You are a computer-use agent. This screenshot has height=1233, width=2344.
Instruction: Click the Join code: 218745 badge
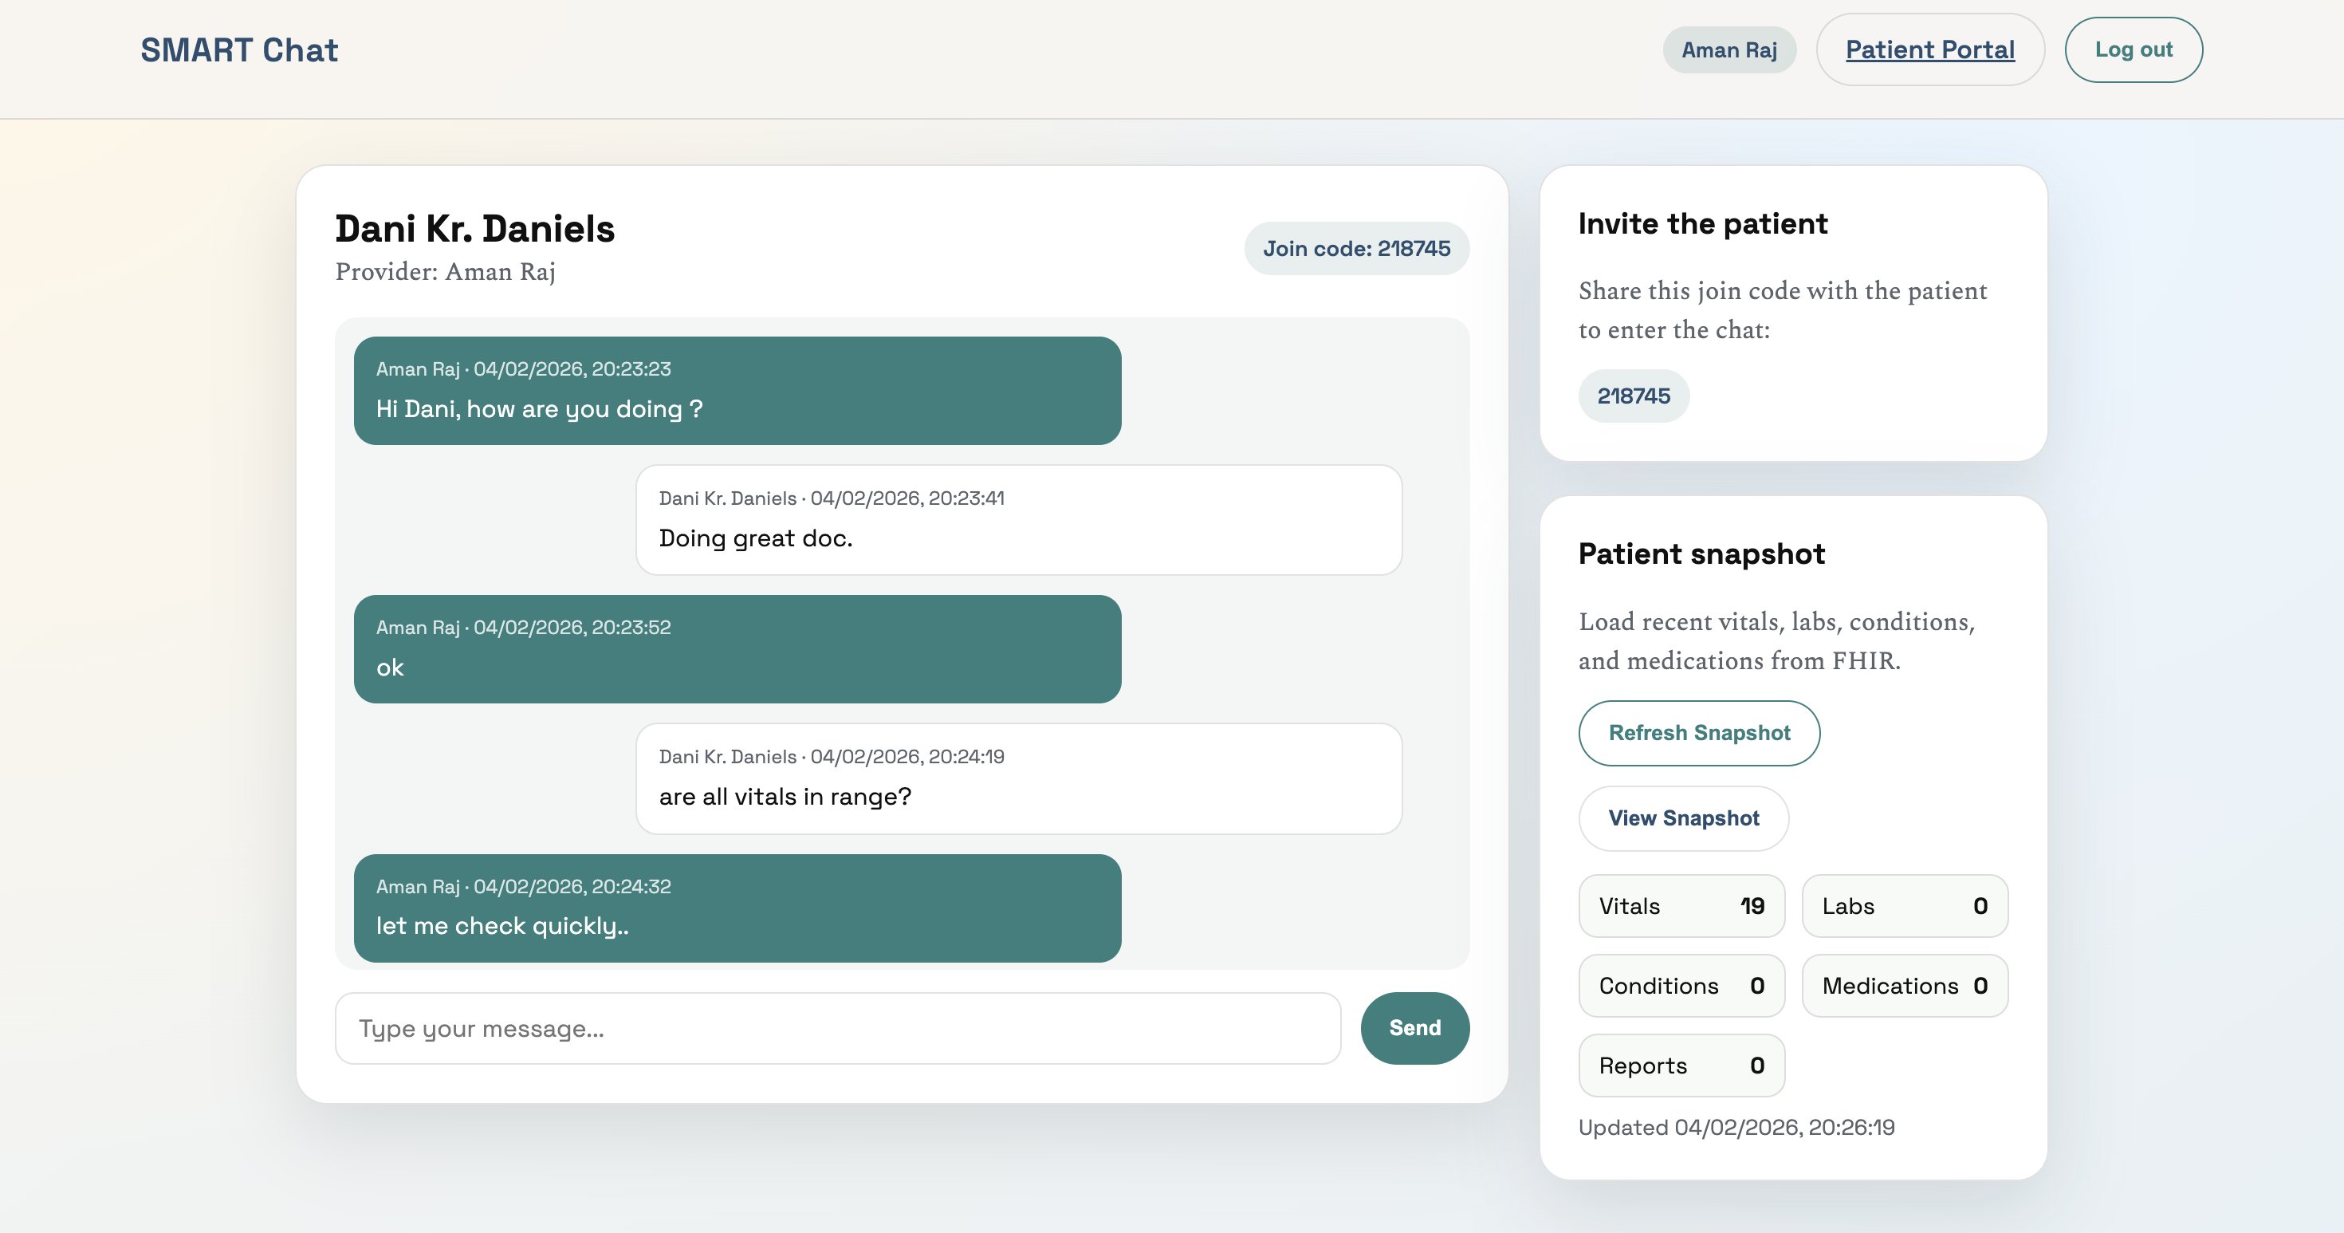point(1356,246)
